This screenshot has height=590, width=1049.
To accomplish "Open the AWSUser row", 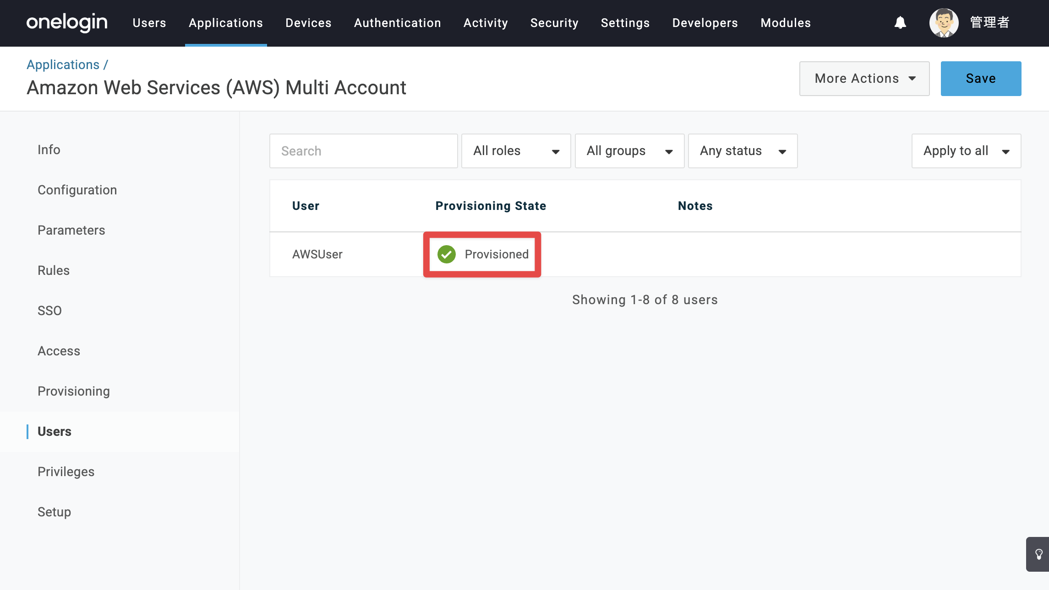I will [645, 254].
